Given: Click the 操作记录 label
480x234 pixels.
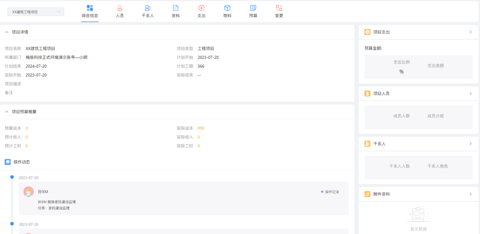Looking at the screenshot, I should click(x=332, y=192).
